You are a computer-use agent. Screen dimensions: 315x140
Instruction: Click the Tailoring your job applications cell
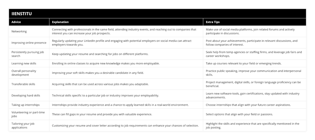pyautogui.click(x=23, y=126)
